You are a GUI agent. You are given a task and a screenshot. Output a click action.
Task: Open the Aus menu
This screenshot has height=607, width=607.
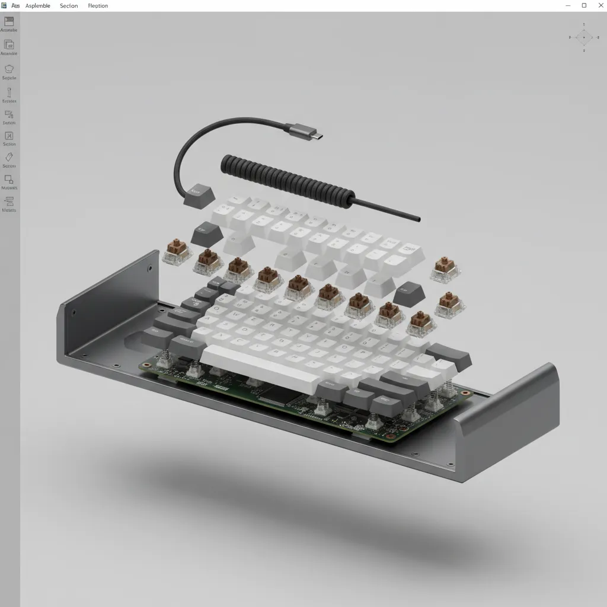coord(16,5)
